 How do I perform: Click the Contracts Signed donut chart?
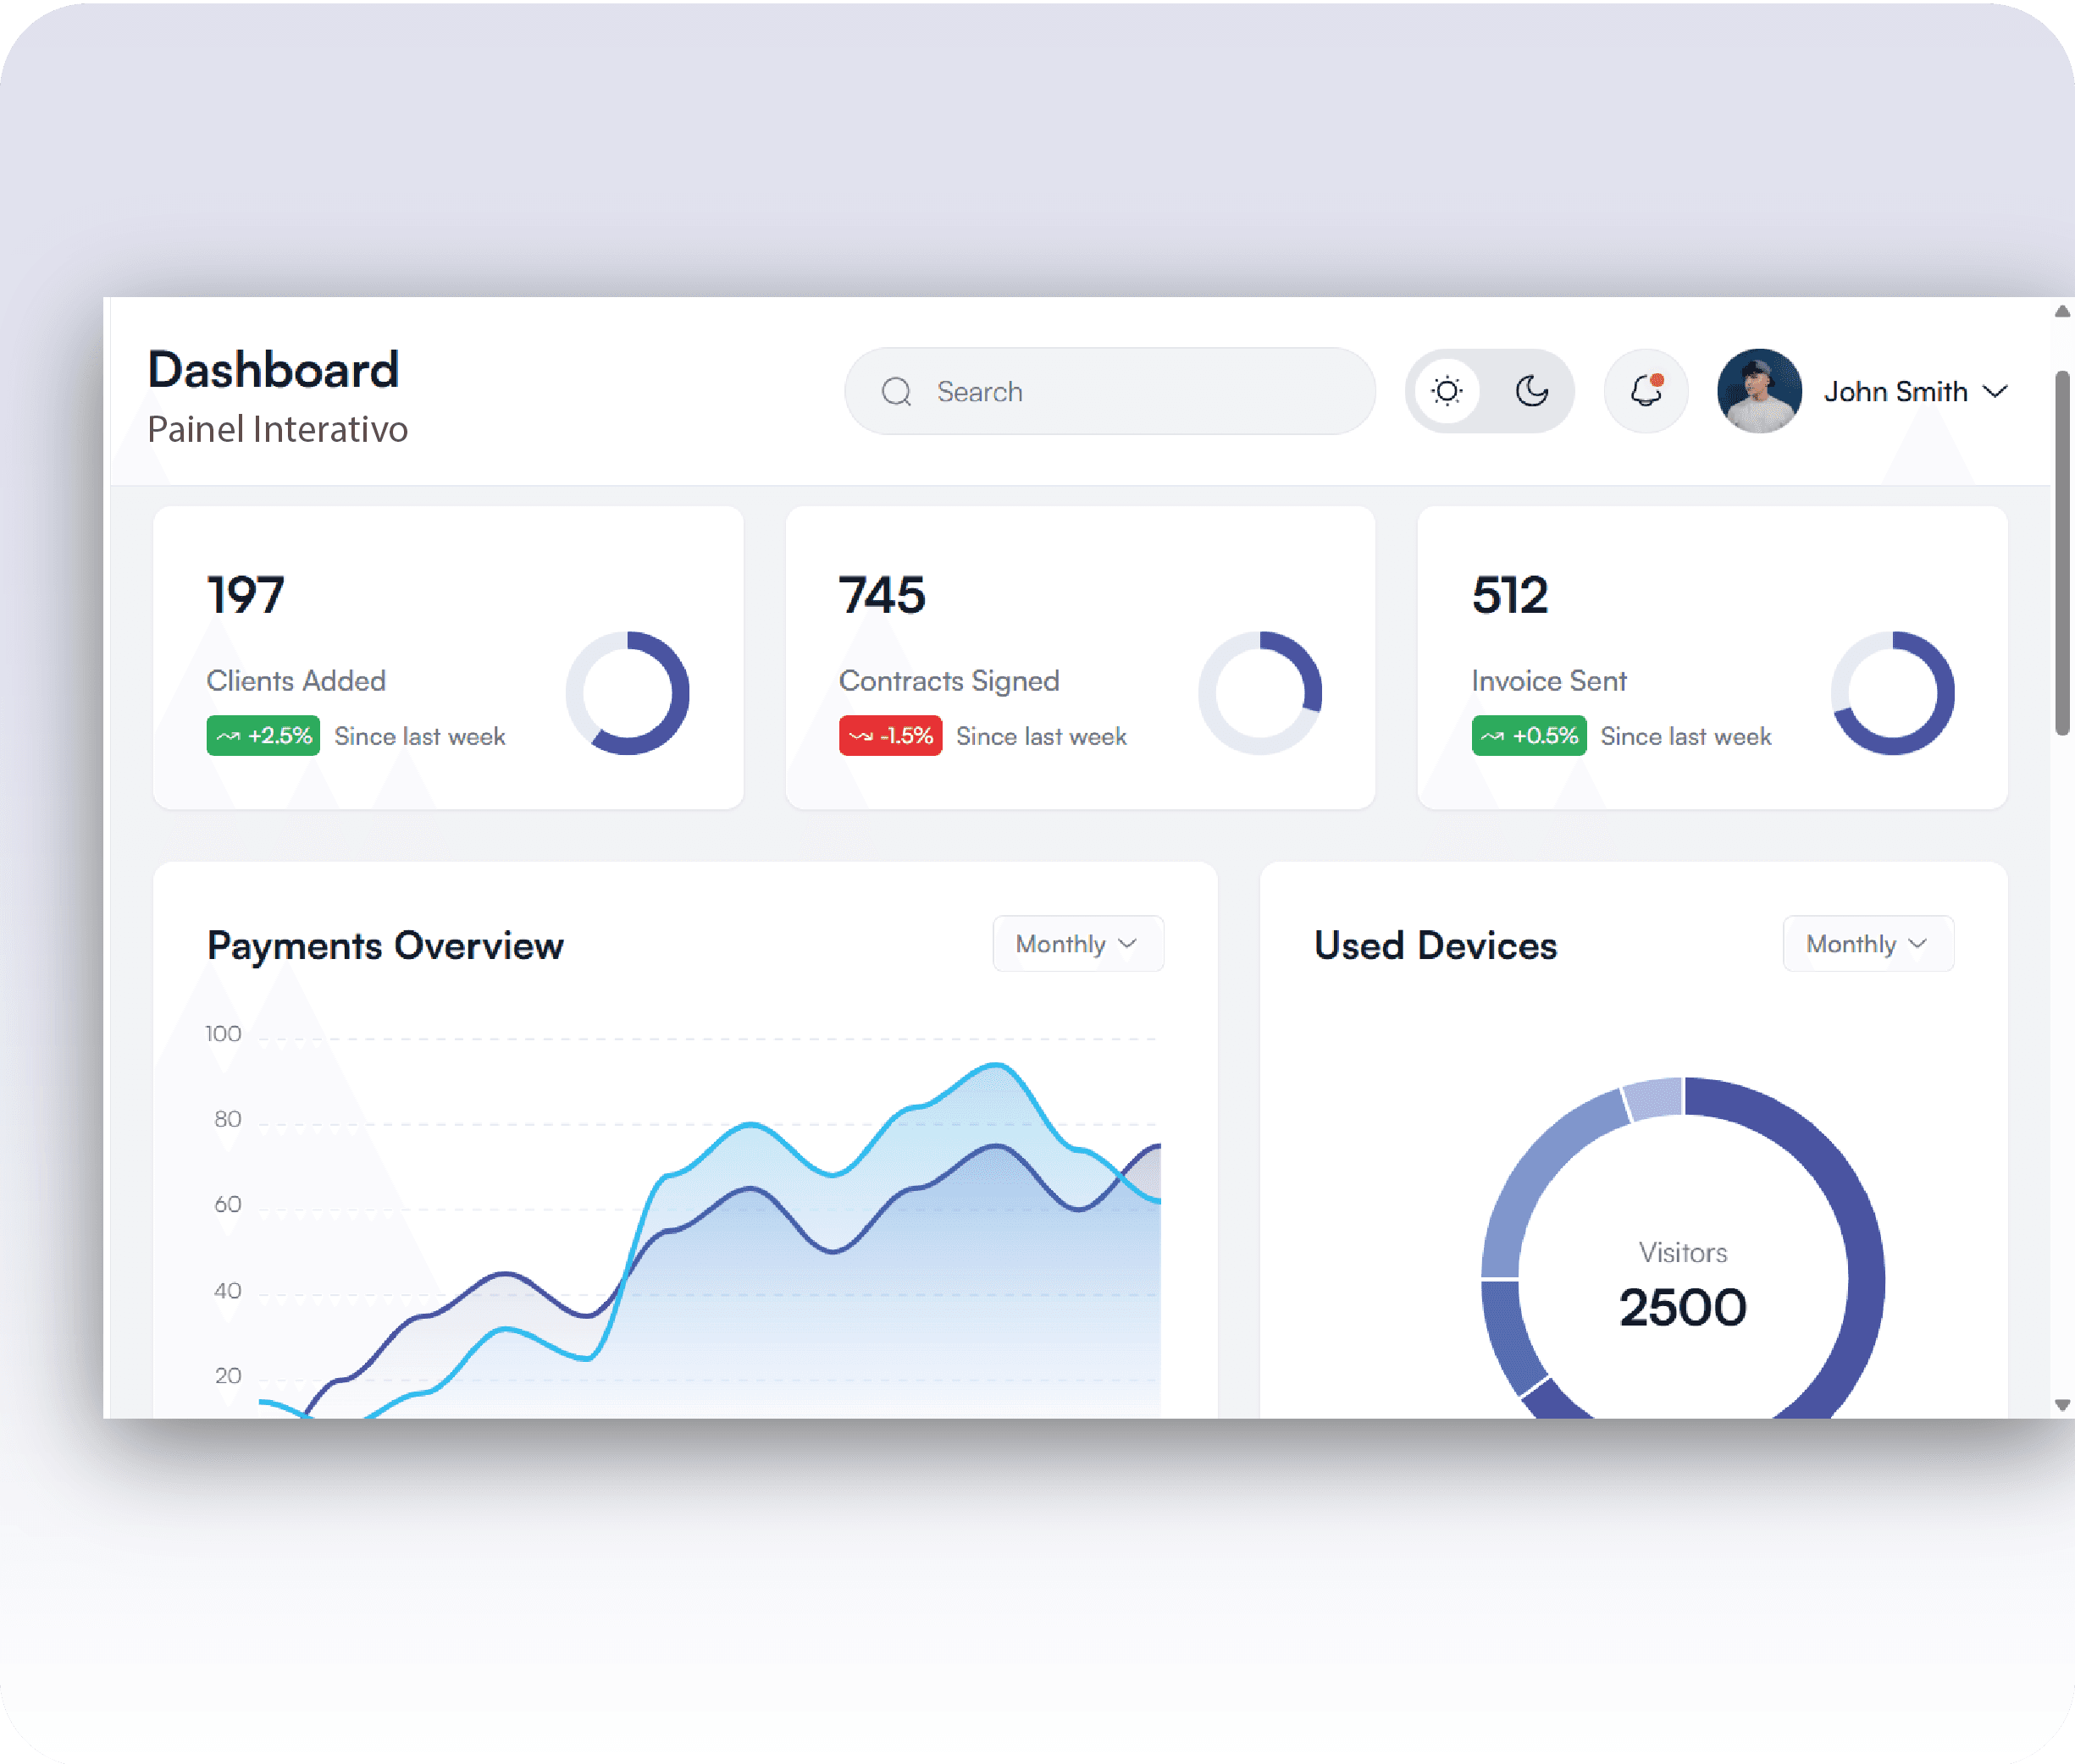[x=1259, y=693]
